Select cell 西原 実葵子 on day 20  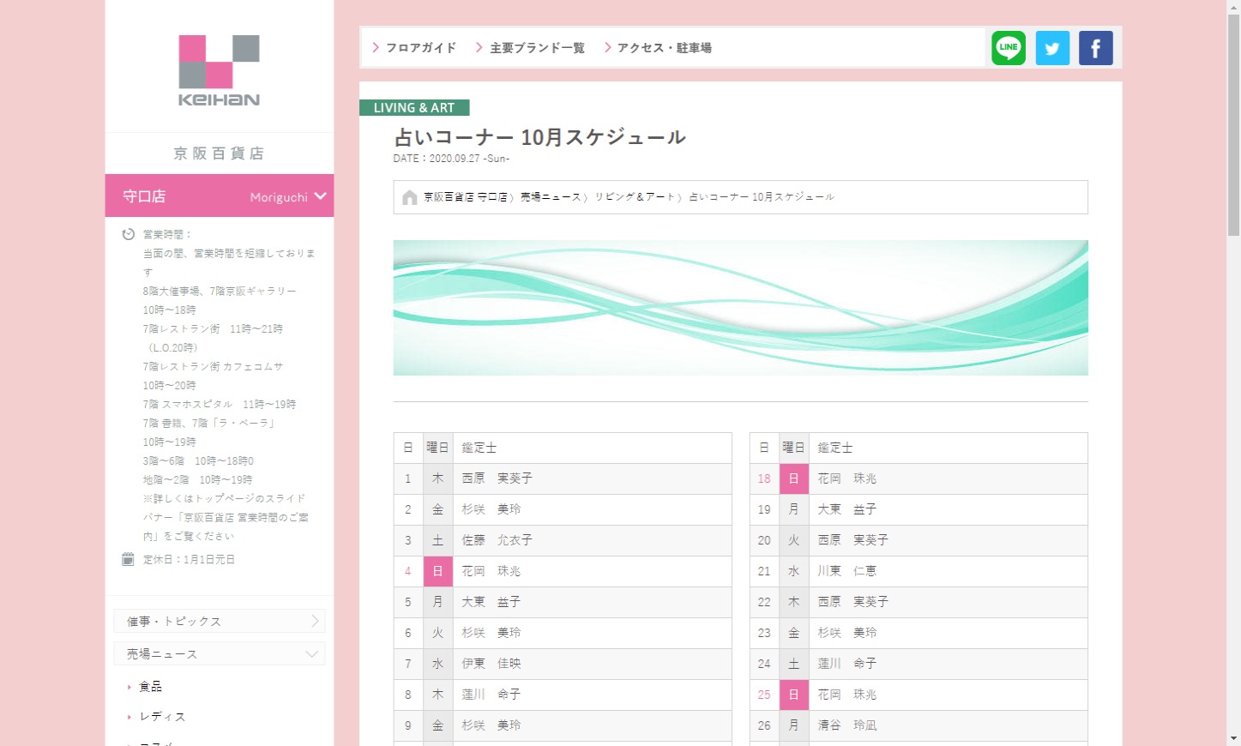coord(949,540)
